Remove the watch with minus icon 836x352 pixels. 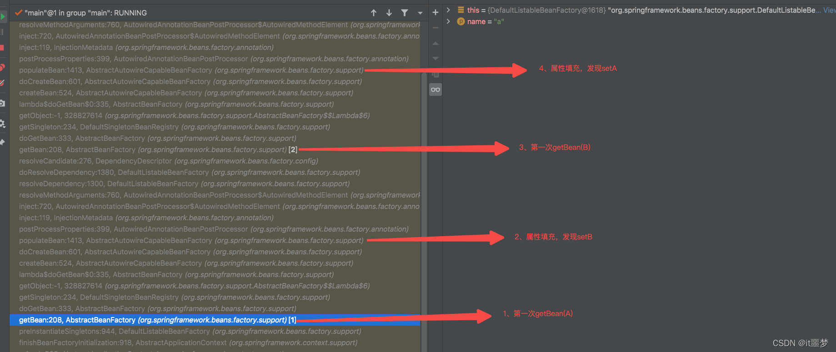(436, 28)
